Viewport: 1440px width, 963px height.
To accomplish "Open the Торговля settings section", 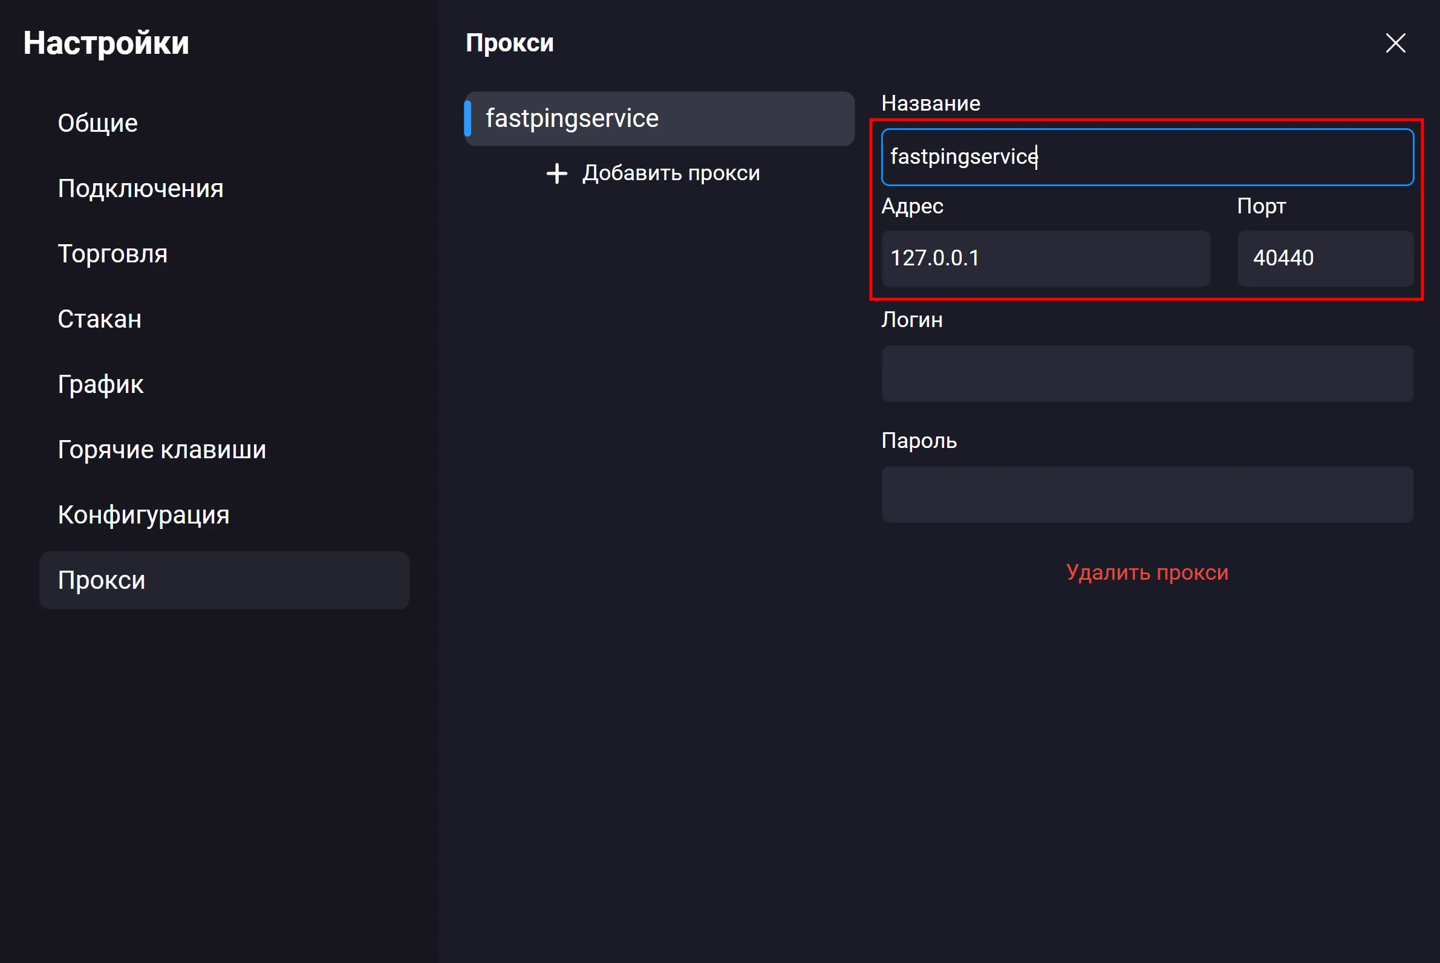I will (112, 254).
